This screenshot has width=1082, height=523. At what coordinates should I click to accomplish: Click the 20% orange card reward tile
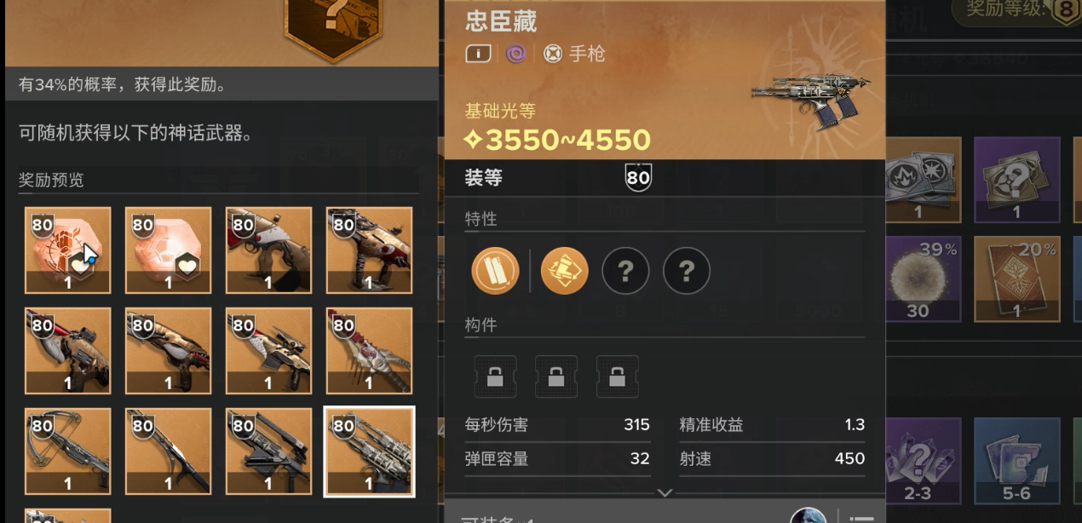[x=1017, y=279]
